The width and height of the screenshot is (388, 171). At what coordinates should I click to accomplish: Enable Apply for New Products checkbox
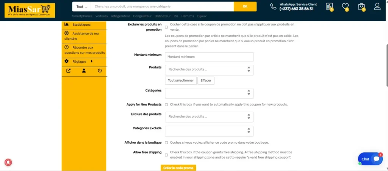pos(166,105)
